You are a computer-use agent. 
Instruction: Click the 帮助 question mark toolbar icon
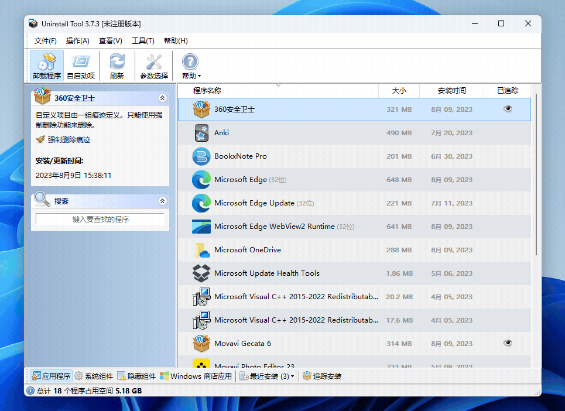pyautogui.click(x=190, y=61)
